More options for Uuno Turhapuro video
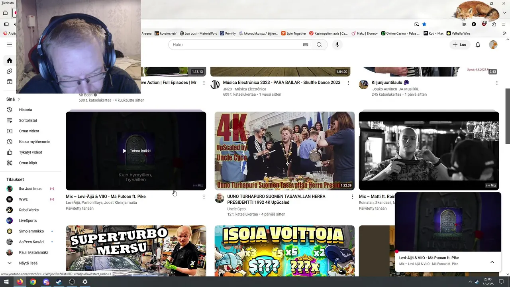This screenshot has height=287, width=510. [352, 197]
